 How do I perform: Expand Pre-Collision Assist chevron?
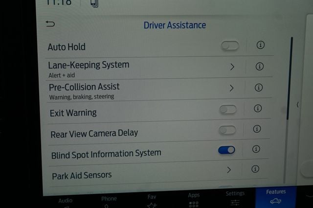click(x=231, y=88)
